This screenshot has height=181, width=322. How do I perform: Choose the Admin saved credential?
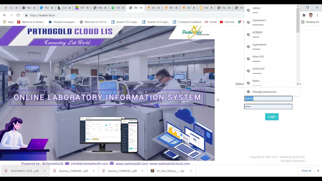pos(270,10)
